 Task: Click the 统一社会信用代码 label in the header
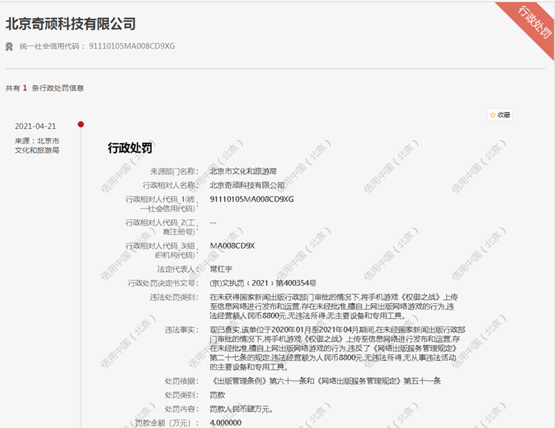(52, 46)
